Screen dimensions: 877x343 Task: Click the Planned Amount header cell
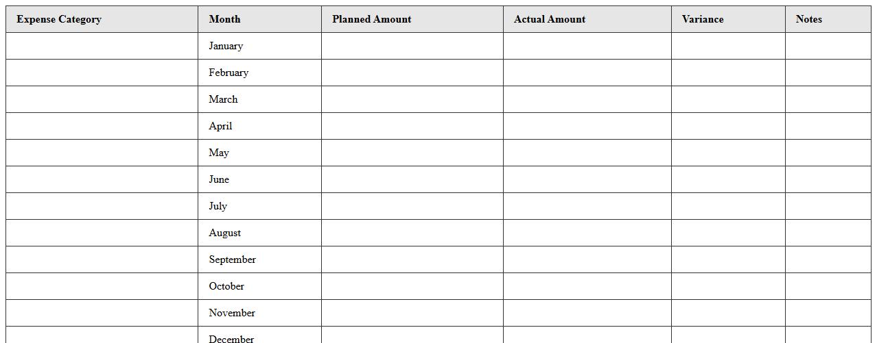click(412, 19)
